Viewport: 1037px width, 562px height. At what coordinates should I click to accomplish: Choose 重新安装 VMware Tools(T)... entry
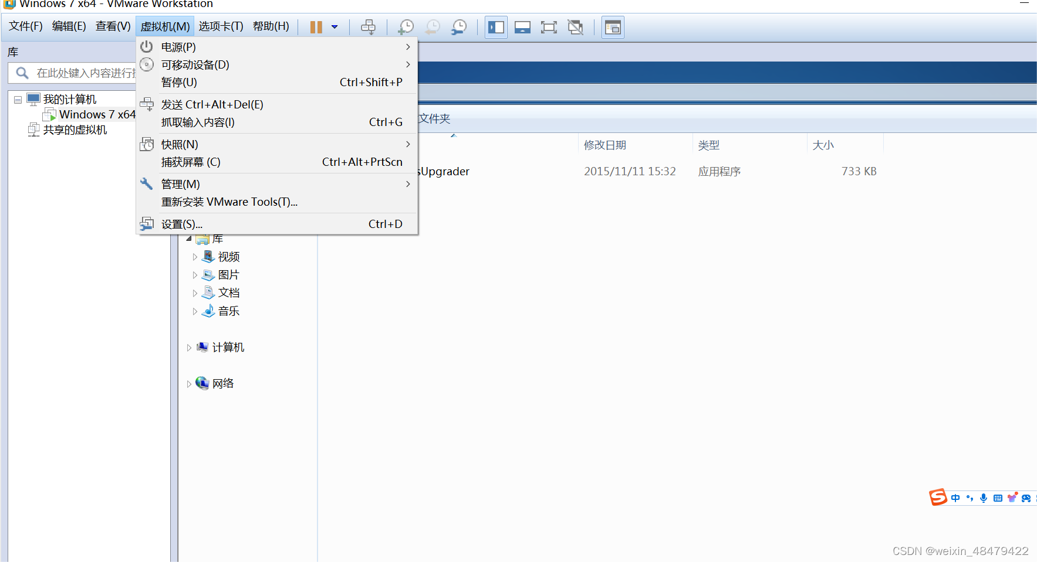tap(276, 202)
